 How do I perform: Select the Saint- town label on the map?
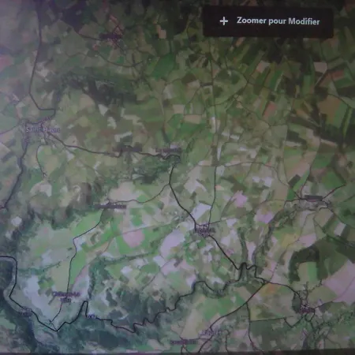coord(43,129)
